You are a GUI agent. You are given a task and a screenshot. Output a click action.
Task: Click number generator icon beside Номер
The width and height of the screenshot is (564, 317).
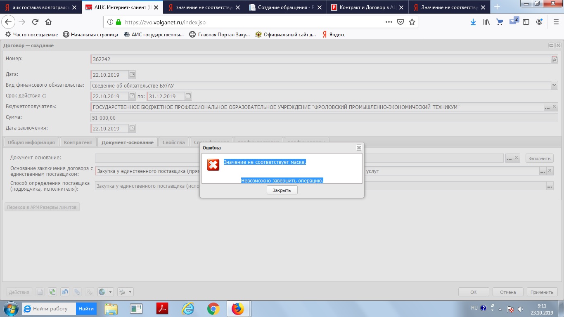pyautogui.click(x=555, y=59)
